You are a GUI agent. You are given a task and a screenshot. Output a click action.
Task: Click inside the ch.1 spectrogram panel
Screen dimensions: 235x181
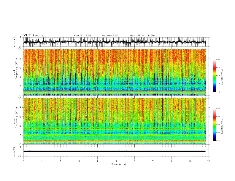pos(114,72)
